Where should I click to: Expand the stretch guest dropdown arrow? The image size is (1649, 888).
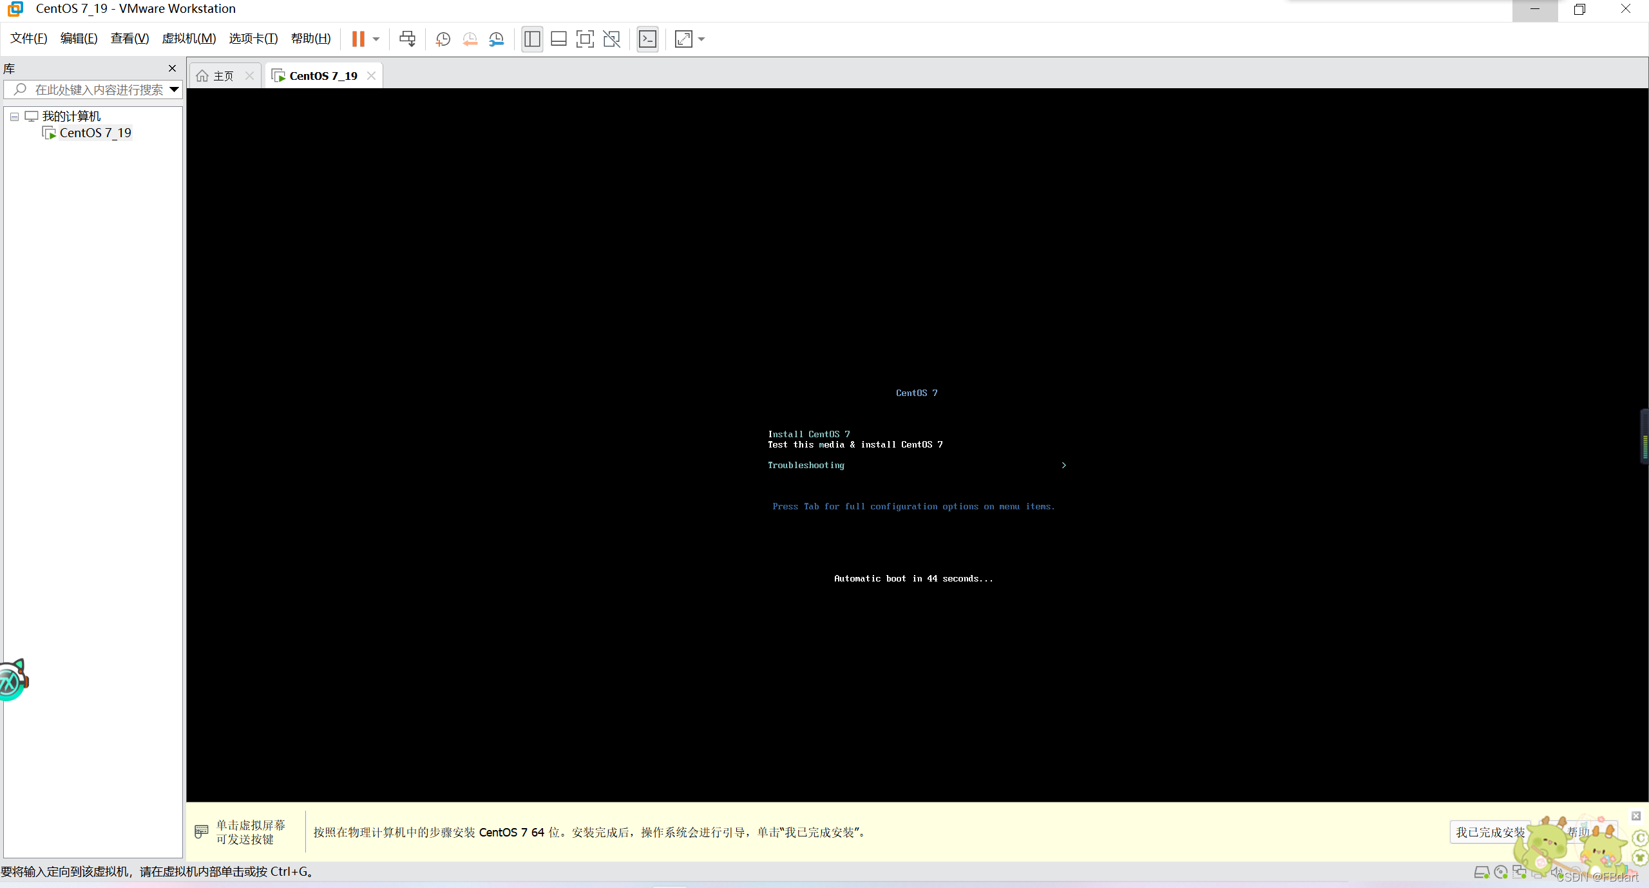[x=701, y=39]
